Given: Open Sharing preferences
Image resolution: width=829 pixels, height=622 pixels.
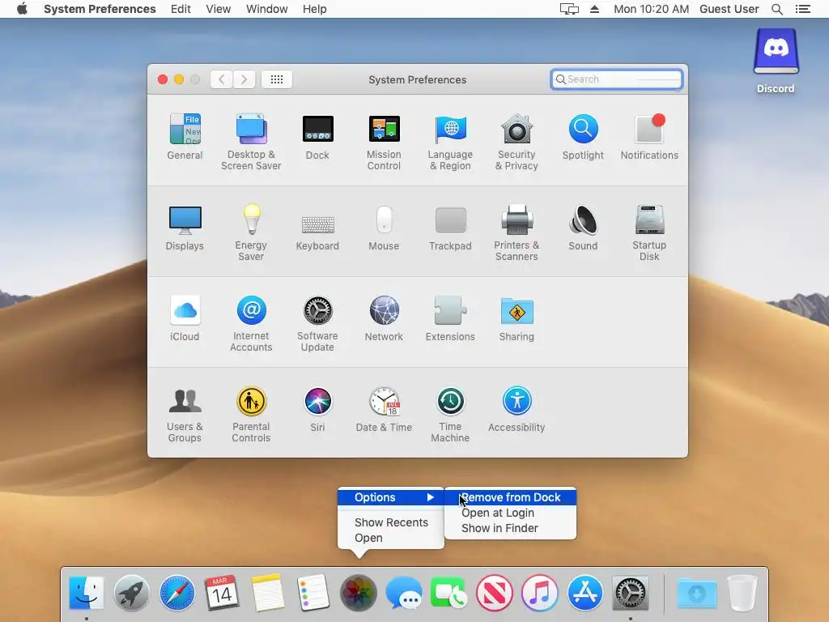Looking at the screenshot, I should pos(517,318).
